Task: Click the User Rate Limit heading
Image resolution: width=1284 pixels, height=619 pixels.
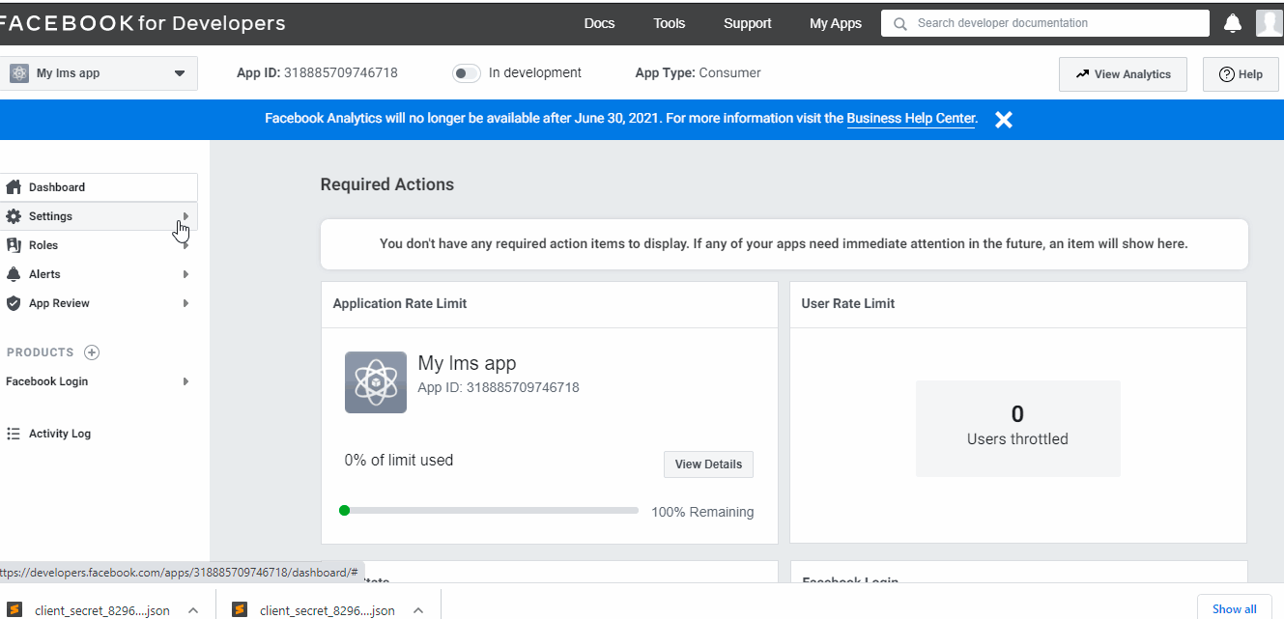Action: 848,303
